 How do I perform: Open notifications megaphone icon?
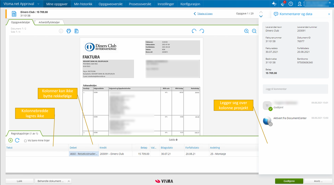[283, 4]
